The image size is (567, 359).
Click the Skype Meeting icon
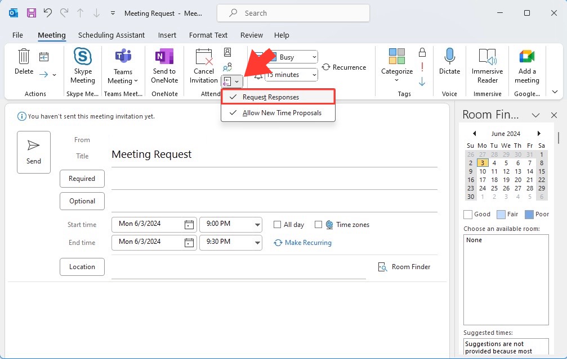(x=83, y=56)
